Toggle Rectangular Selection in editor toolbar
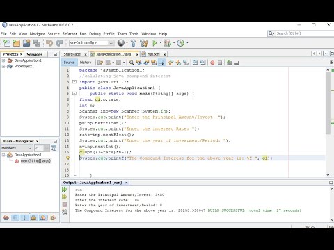This screenshot has height=250, width=334. [x=161, y=62]
